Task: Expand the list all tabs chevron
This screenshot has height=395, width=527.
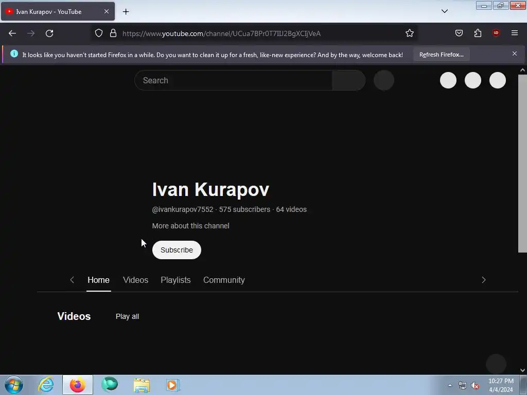Action: [x=445, y=11]
